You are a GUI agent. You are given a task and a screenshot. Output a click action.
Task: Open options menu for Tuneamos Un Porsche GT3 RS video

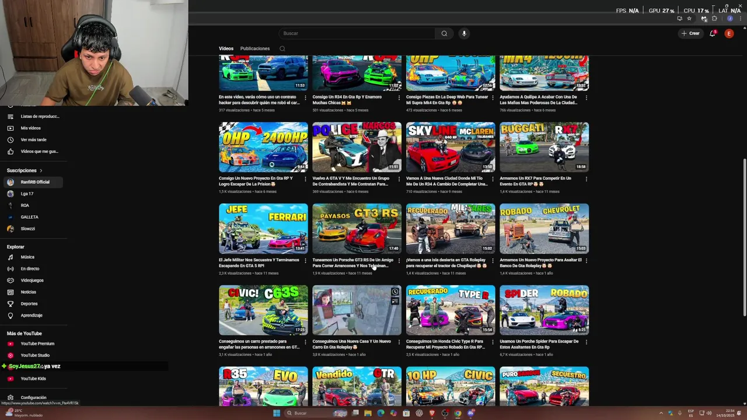click(x=399, y=260)
